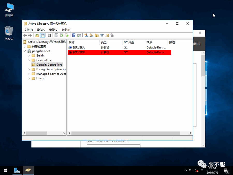Expand the Computers container
The width and height of the screenshot is (233, 175).
pyautogui.click(x=29, y=60)
